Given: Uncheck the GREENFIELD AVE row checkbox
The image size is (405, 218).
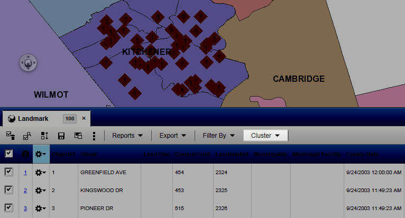Looking at the screenshot, I should (x=8, y=172).
